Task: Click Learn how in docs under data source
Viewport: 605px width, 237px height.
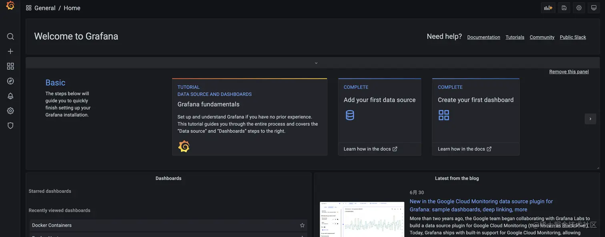Action: click(x=371, y=149)
